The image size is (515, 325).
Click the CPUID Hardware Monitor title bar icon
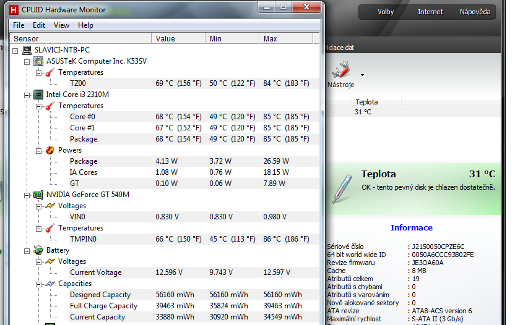click(13, 10)
